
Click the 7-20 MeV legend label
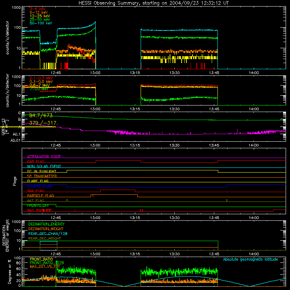(x=39, y=89)
